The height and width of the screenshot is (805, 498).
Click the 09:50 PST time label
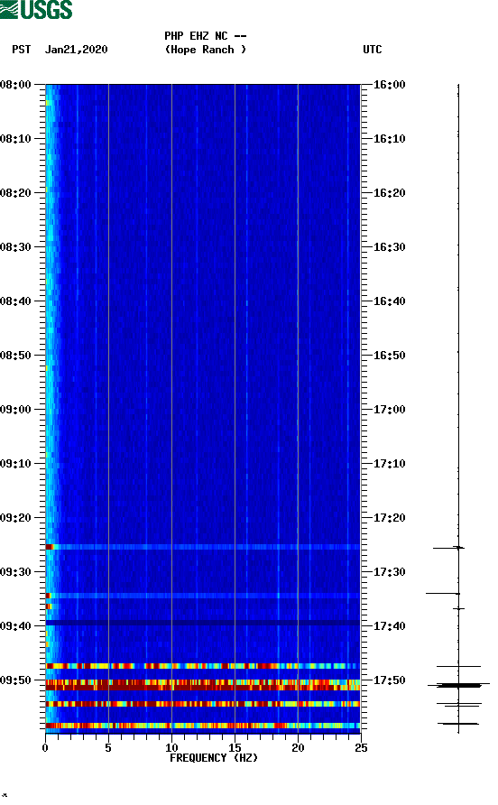tap(16, 680)
